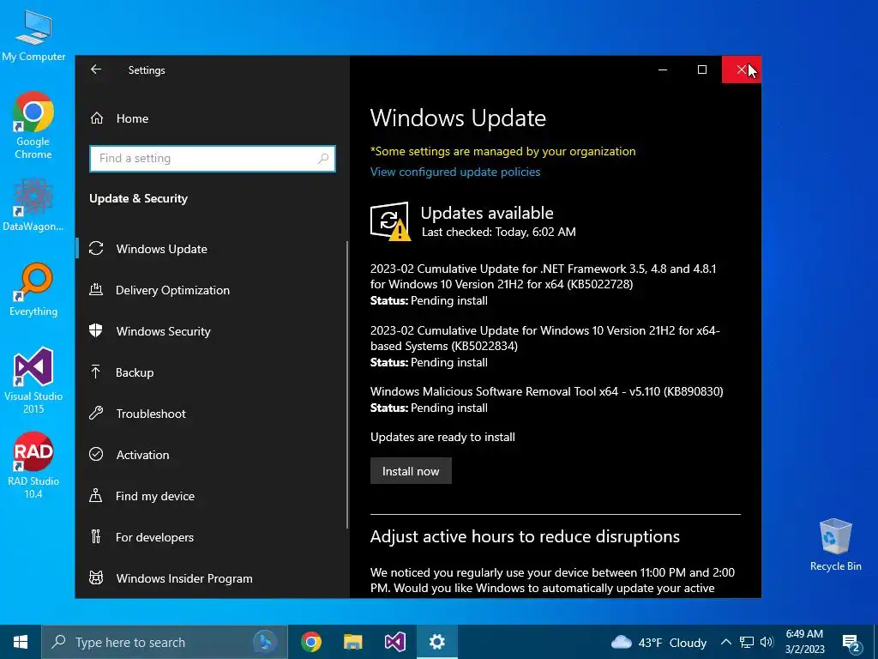Click the Windows Update sync icon in sidebar
Image resolution: width=878 pixels, height=659 pixels.
[96, 248]
